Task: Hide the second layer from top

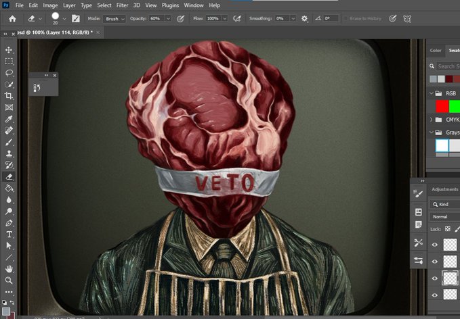Action: tap(435, 262)
